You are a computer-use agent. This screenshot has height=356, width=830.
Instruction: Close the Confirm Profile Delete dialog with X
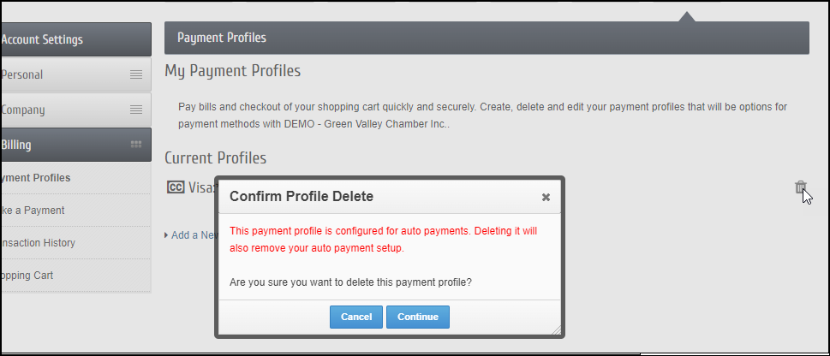coord(546,197)
